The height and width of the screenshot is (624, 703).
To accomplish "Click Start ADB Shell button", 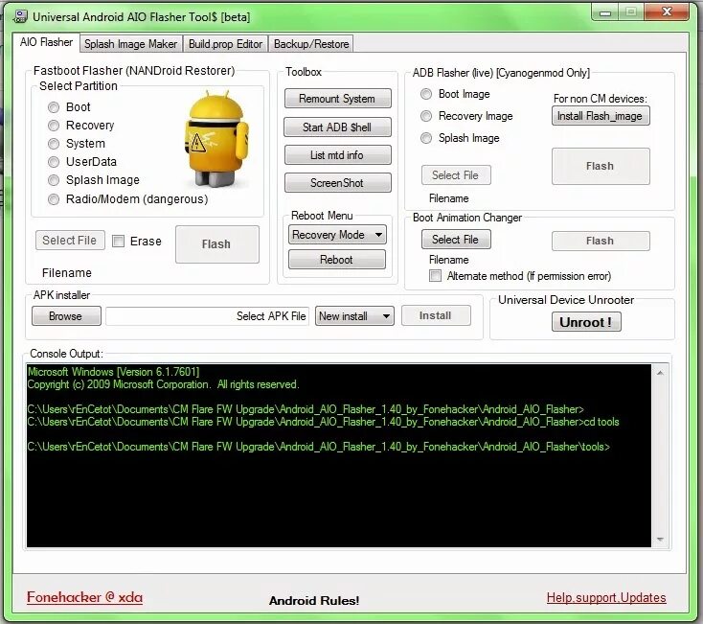I will coord(337,127).
